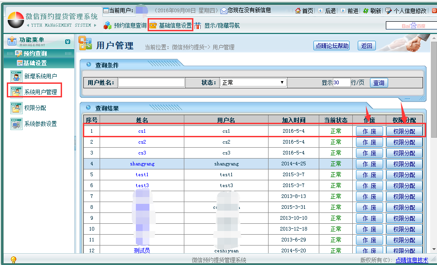This screenshot has height=265, width=437.
Task: Click inside the 用户姓名 text field
Action: 152,82
